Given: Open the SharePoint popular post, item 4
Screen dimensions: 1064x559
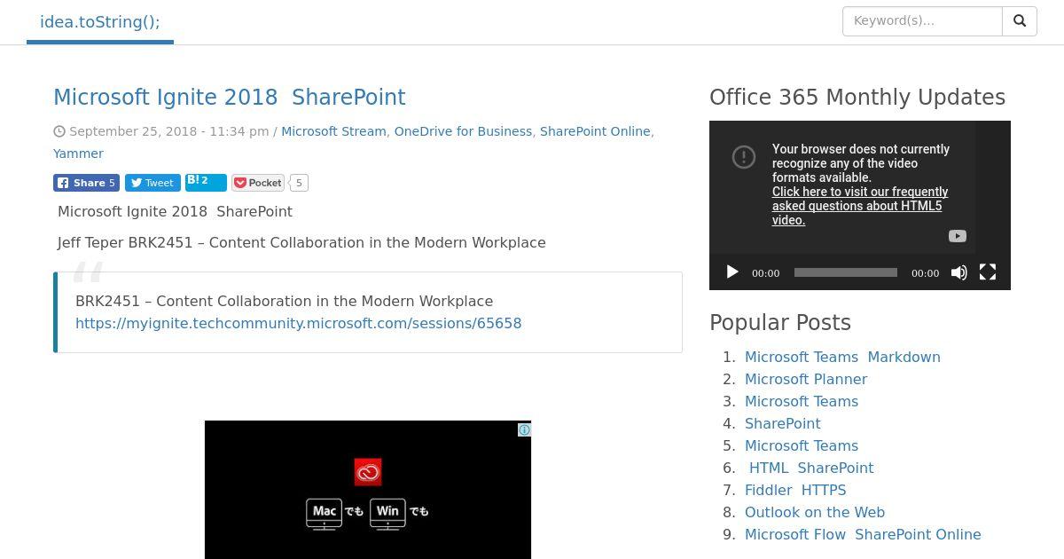Looking at the screenshot, I should [x=783, y=423].
